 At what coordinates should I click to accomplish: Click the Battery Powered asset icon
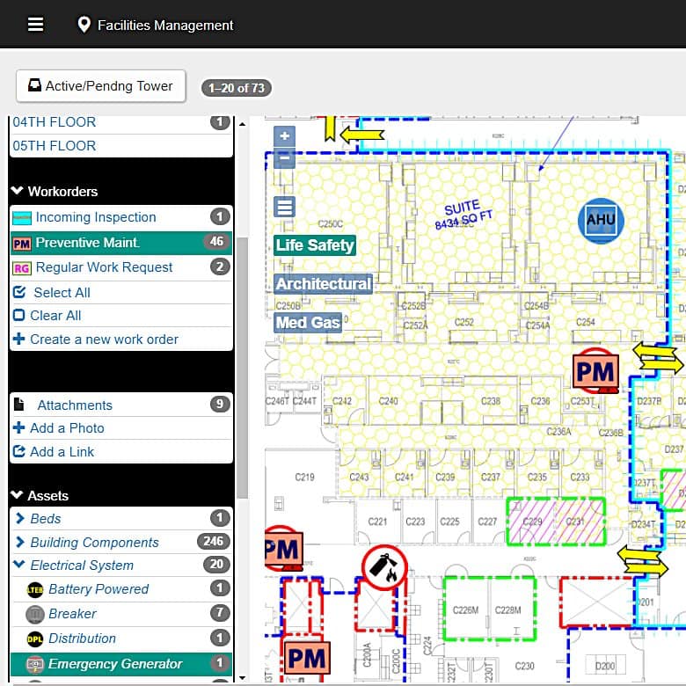tap(35, 589)
